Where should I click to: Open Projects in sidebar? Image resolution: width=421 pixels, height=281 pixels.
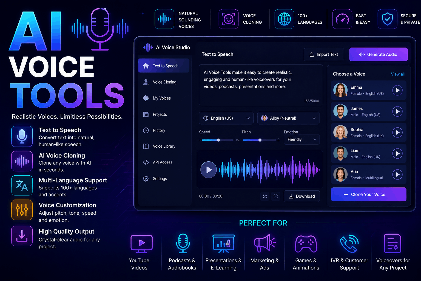click(x=164, y=114)
